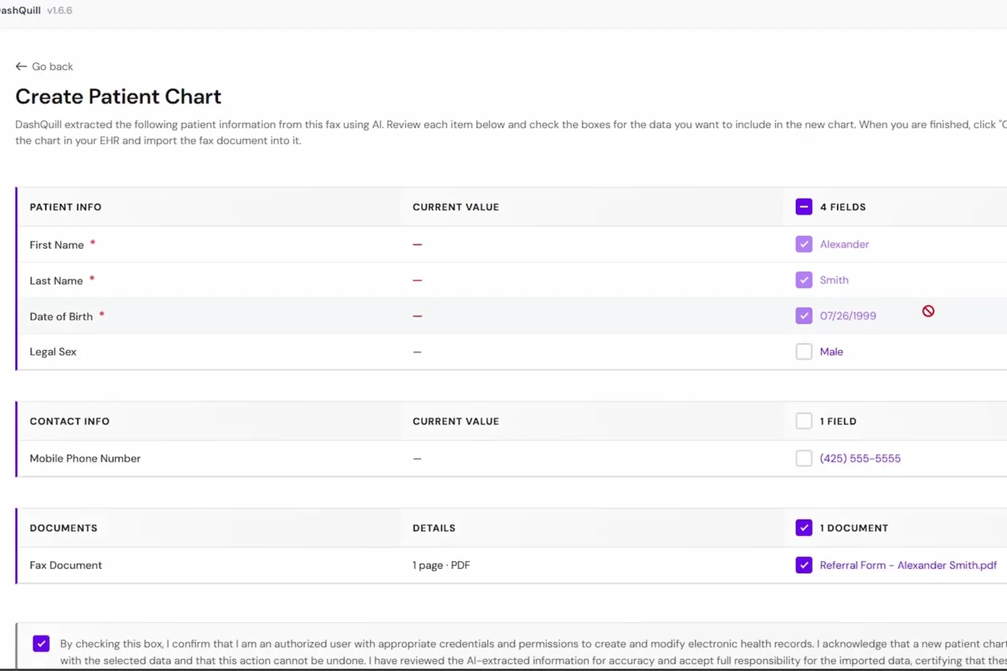Click the Create Patient Chart heading
Viewport: 1007px width, 671px height.
coord(118,96)
